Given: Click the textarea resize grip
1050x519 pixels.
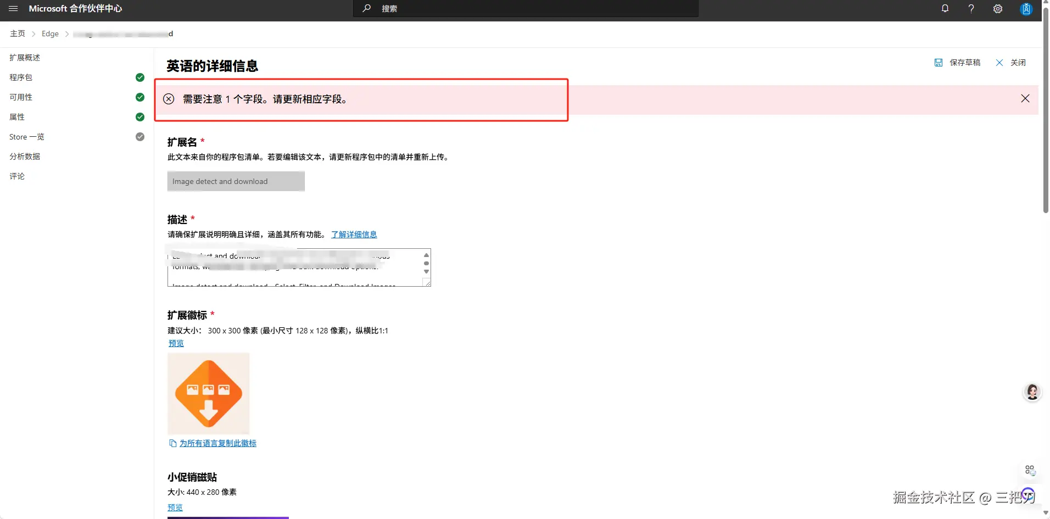Looking at the screenshot, I should (427, 282).
